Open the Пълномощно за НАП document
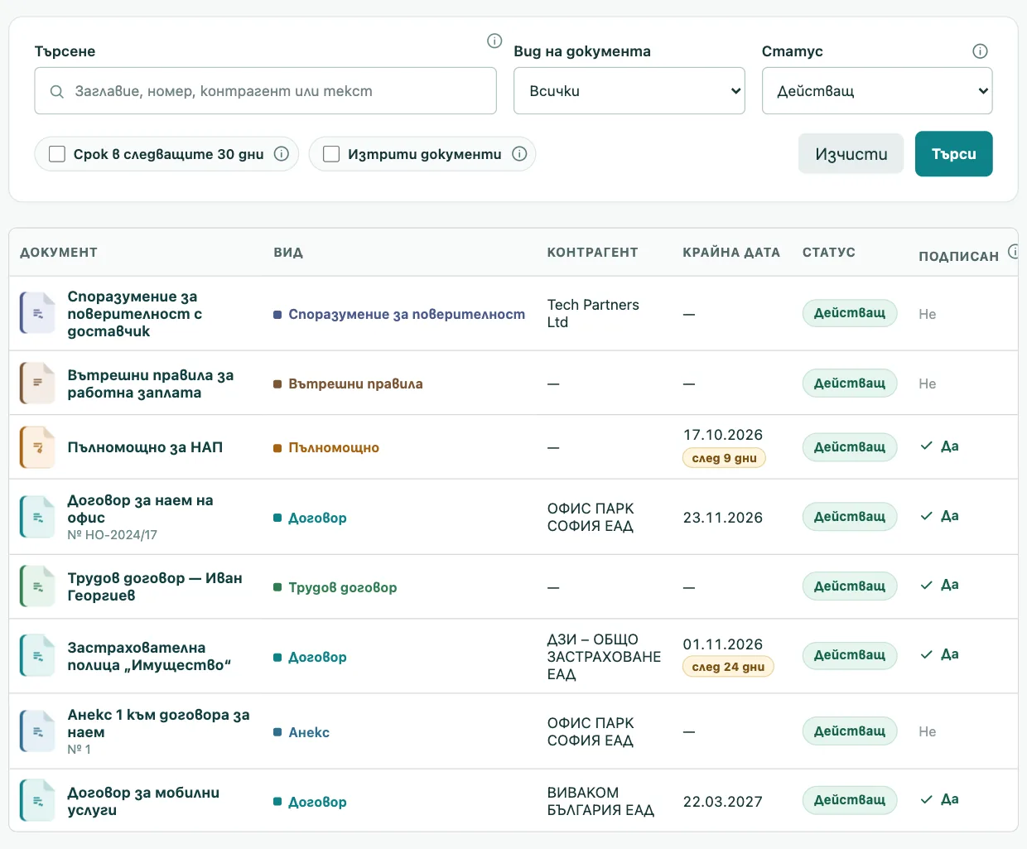The image size is (1027, 849). pyautogui.click(x=145, y=447)
